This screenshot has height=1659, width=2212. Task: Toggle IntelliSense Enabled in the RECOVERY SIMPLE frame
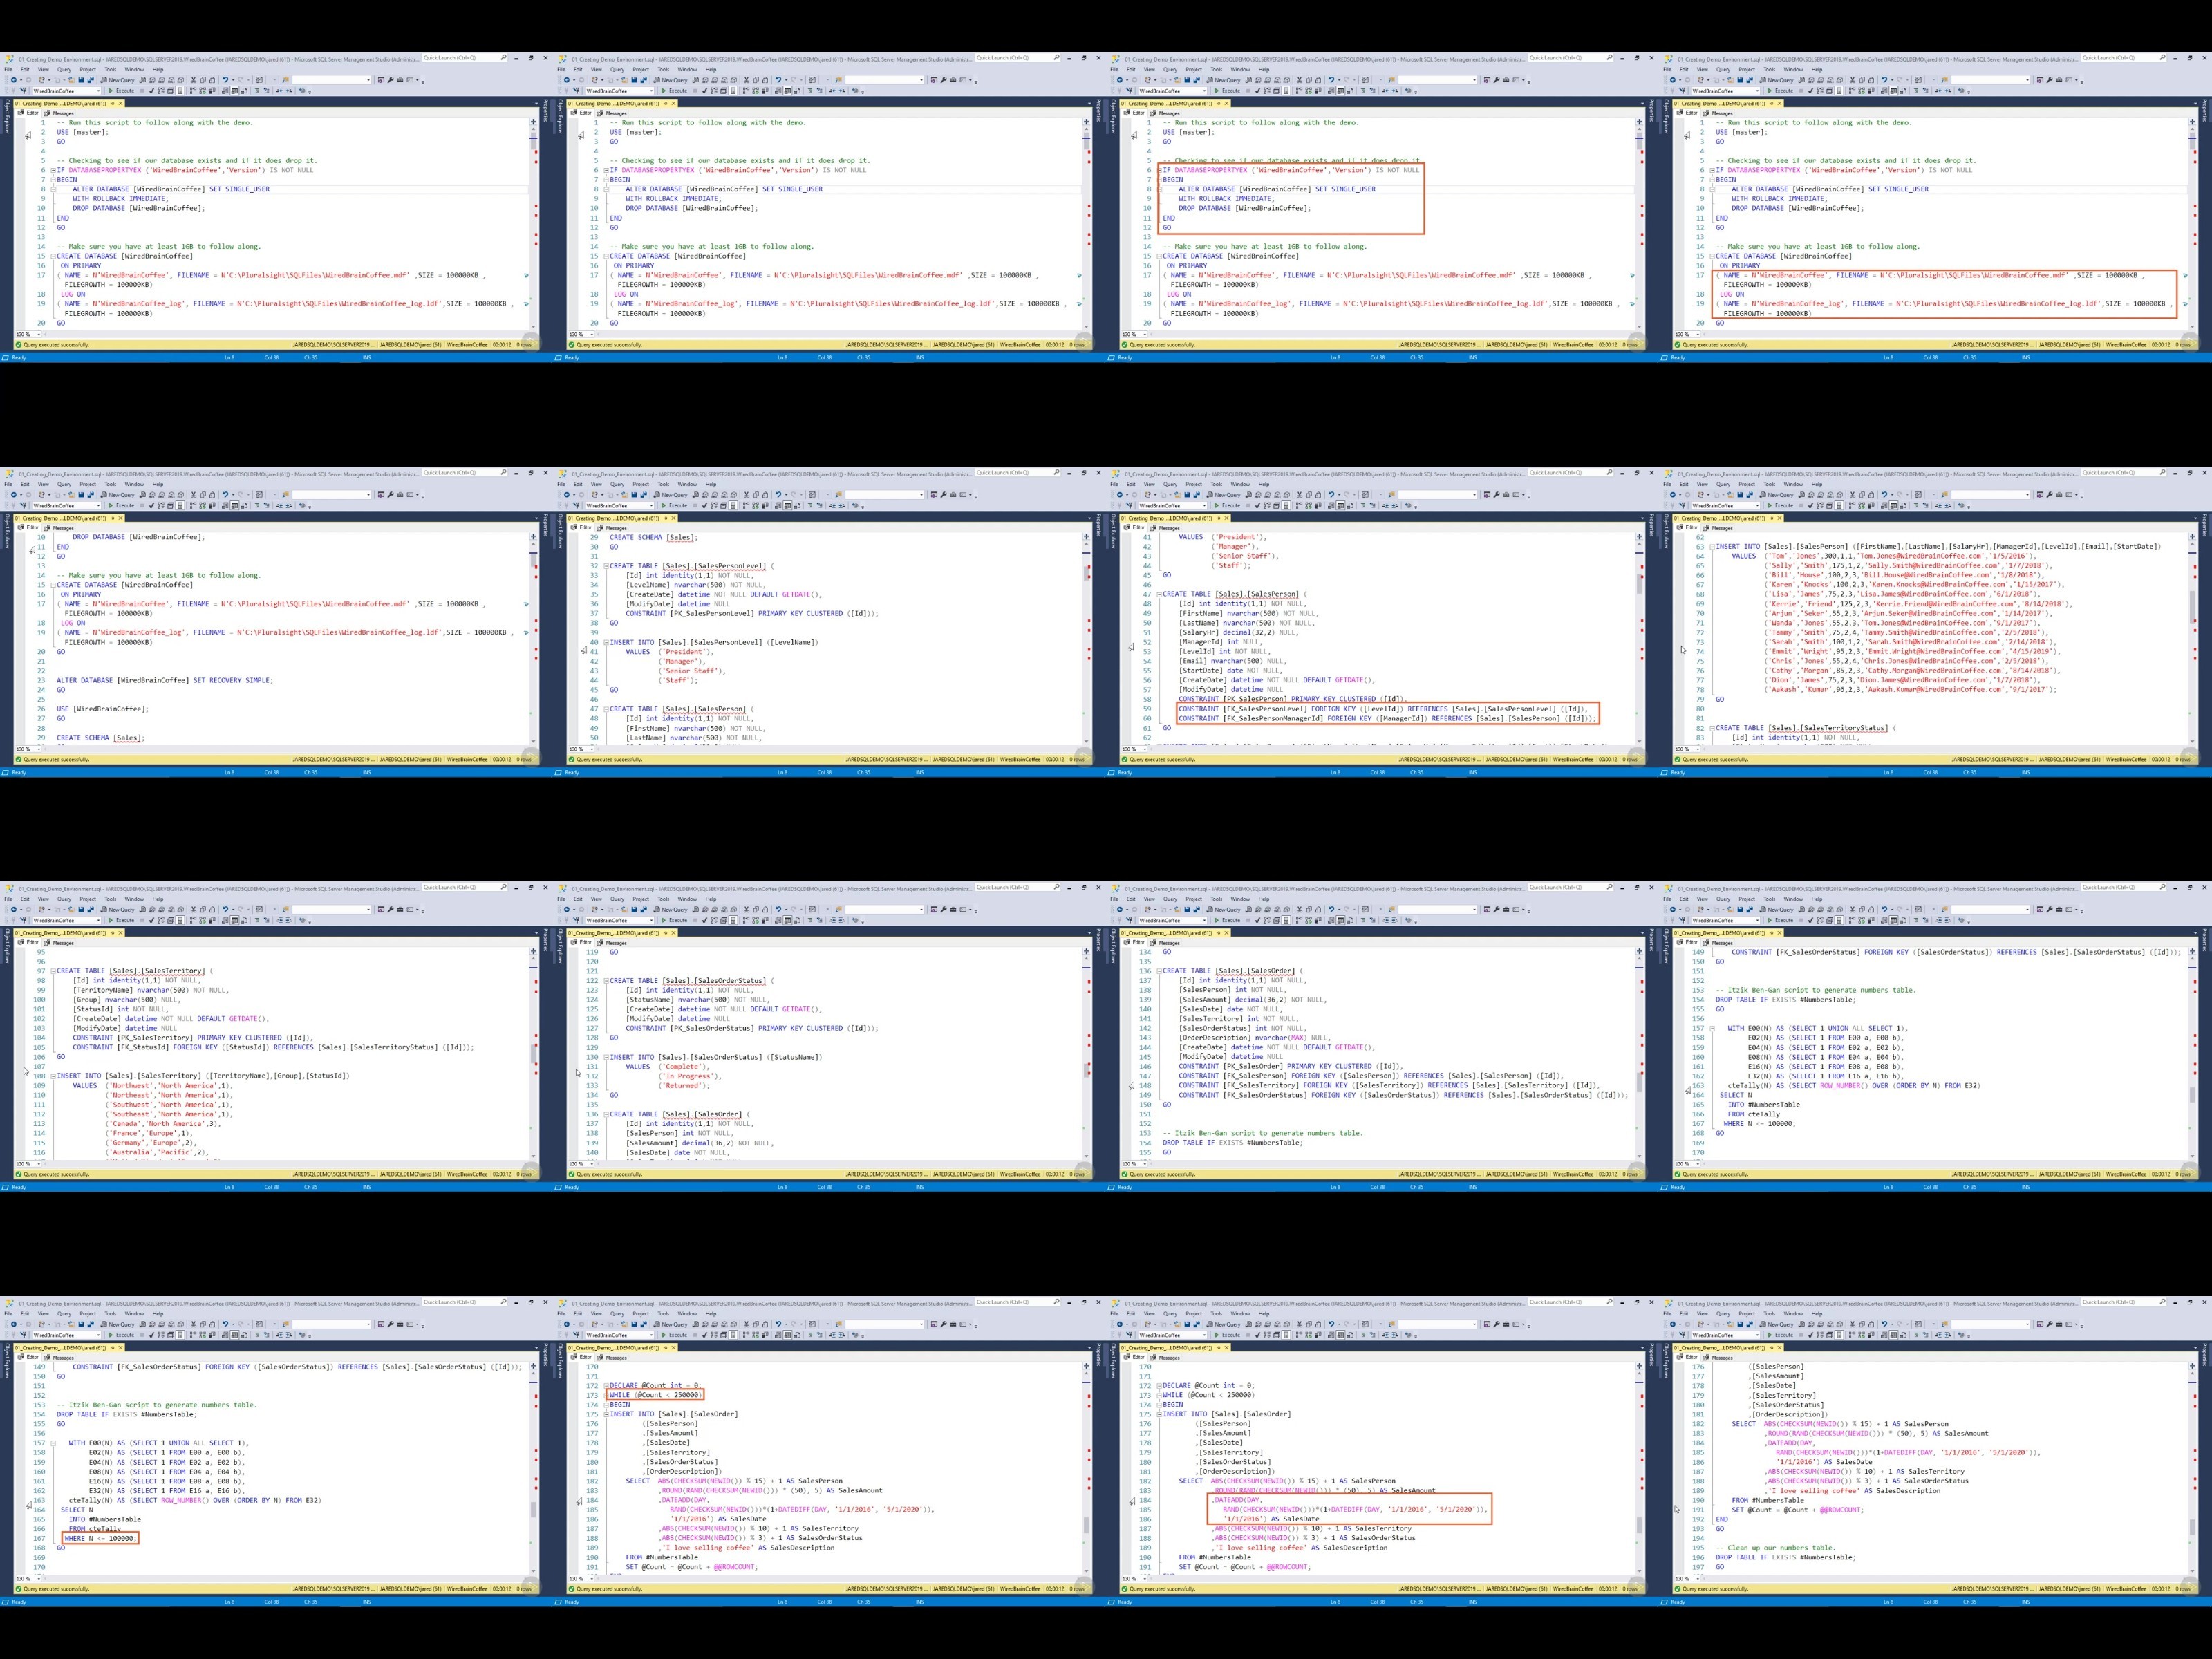click(x=180, y=506)
